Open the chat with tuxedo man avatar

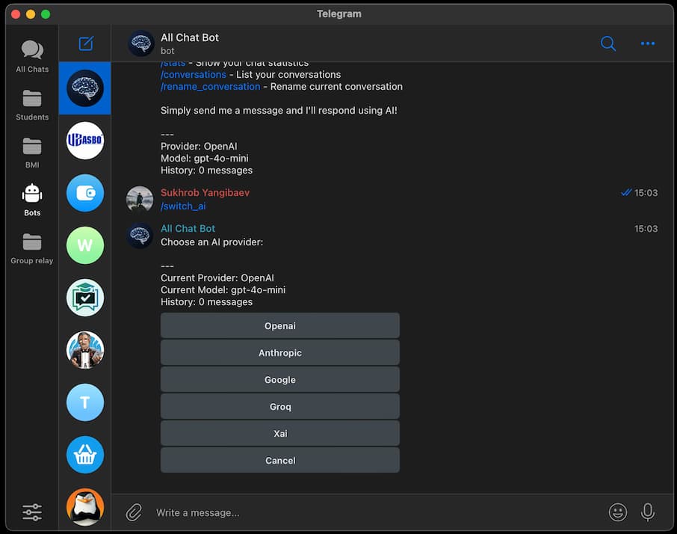[85, 350]
